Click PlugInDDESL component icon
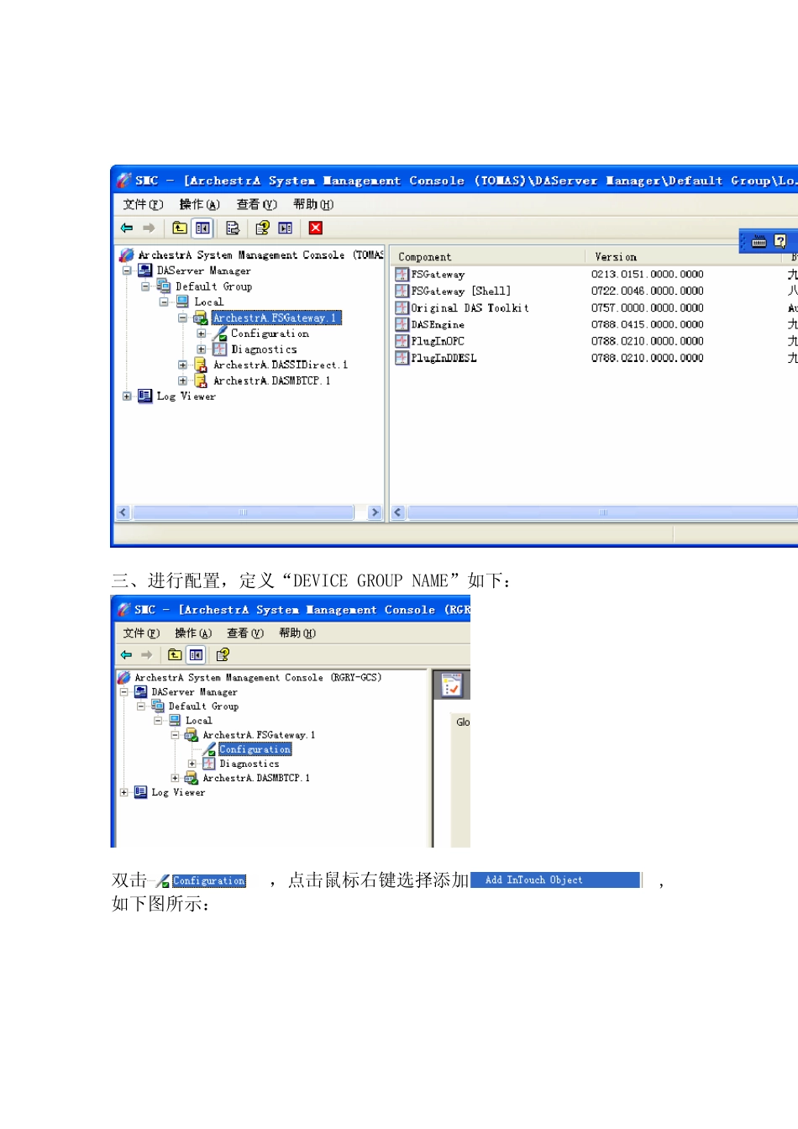798x1129 pixels. pos(402,358)
